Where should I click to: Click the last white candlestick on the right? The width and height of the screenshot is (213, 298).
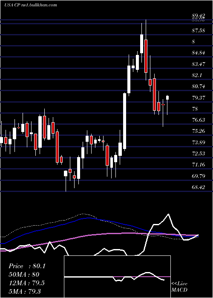pyautogui.click(x=167, y=97)
